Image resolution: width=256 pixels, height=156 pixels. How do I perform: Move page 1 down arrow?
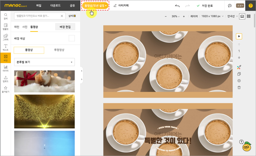coord(239,57)
